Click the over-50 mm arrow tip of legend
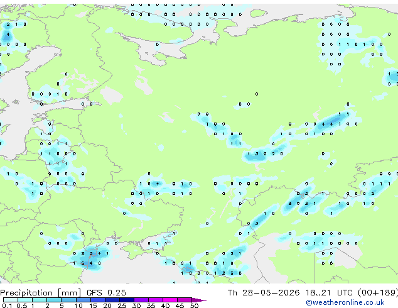398x308 pixels. pyautogui.click(x=199, y=300)
